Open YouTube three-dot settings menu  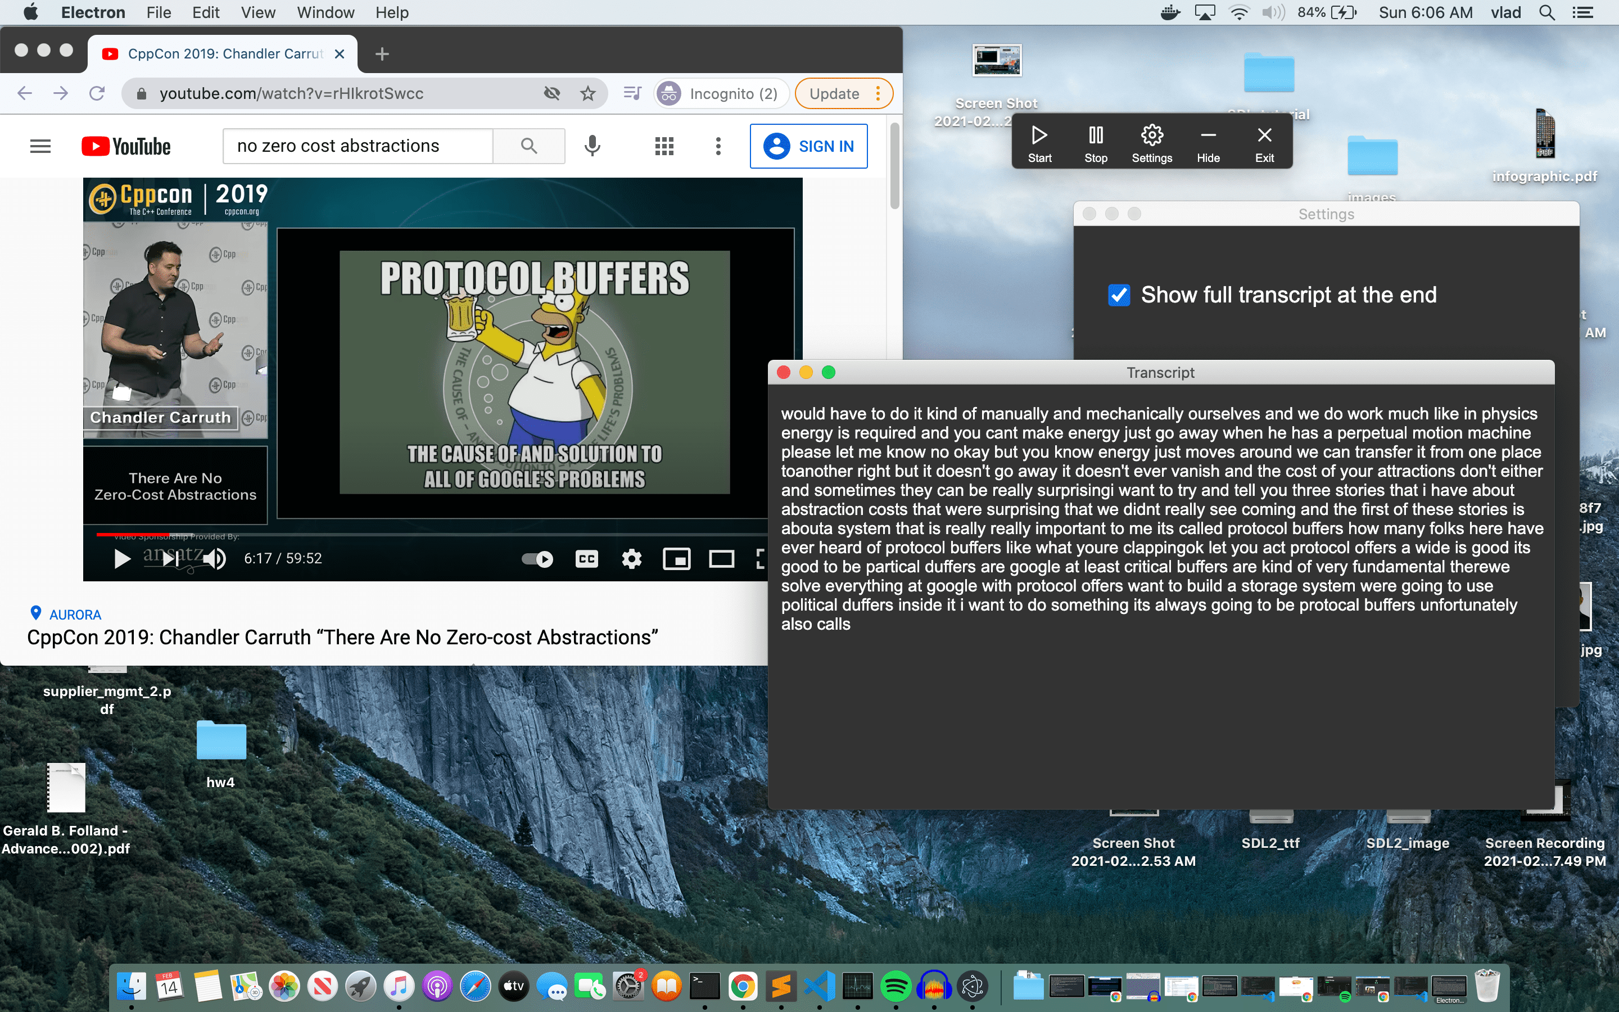tap(718, 146)
